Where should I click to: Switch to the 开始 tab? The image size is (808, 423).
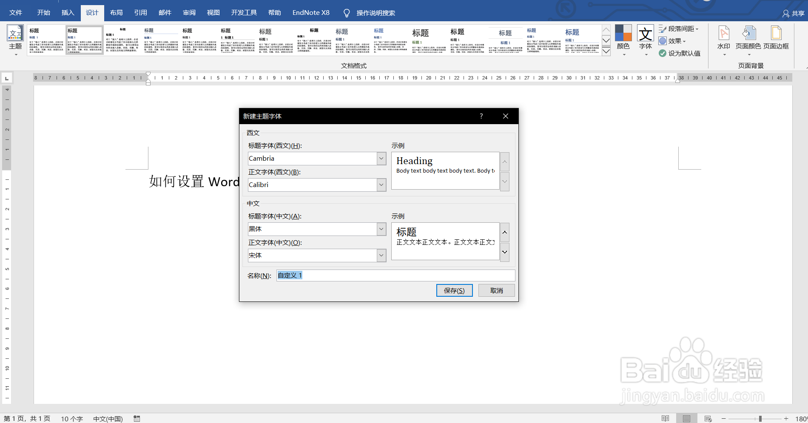click(x=43, y=13)
